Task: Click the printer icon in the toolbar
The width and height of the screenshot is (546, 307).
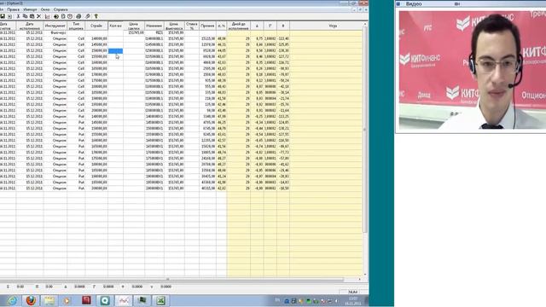Action: pos(78,16)
